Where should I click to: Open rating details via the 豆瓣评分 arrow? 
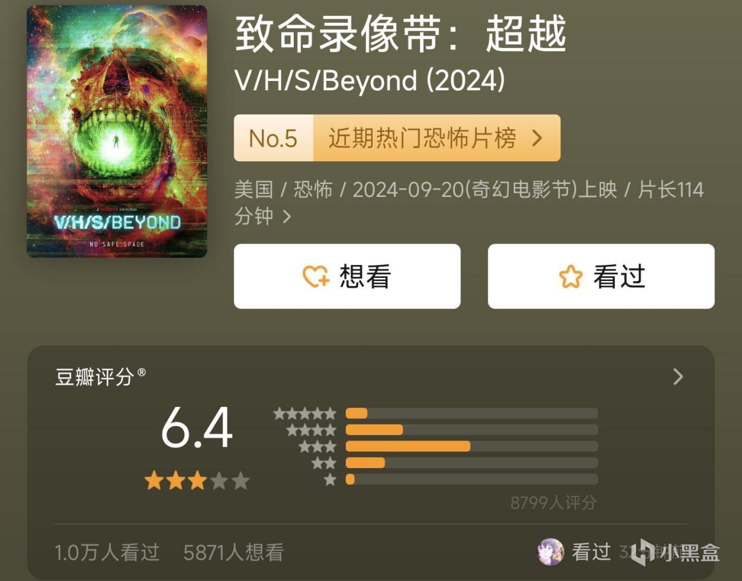click(678, 376)
